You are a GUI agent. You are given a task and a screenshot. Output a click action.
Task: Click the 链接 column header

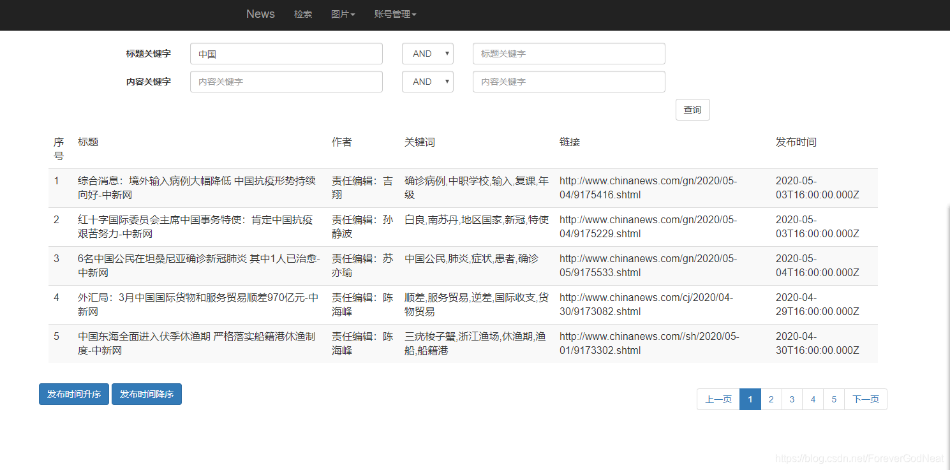(570, 142)
